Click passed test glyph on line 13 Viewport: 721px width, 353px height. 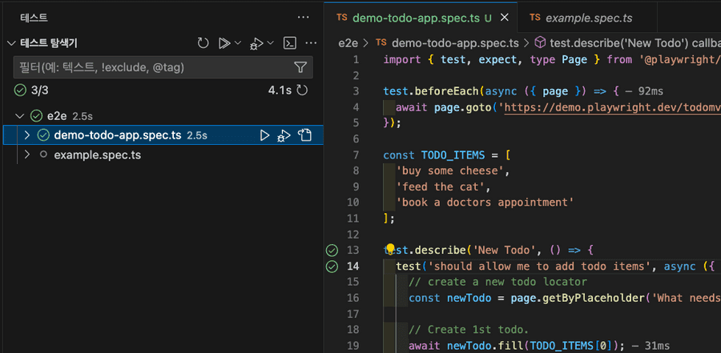tap(332, 251)
